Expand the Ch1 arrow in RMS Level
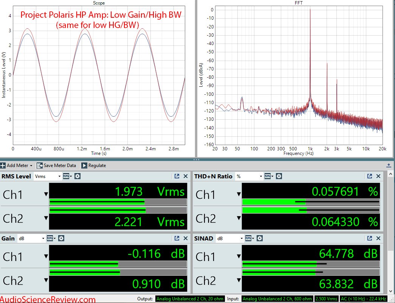The height and width of the screenshot is (303, 395). coord(46,194)
